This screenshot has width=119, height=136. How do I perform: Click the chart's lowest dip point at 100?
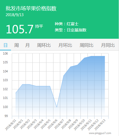(57, 107)
